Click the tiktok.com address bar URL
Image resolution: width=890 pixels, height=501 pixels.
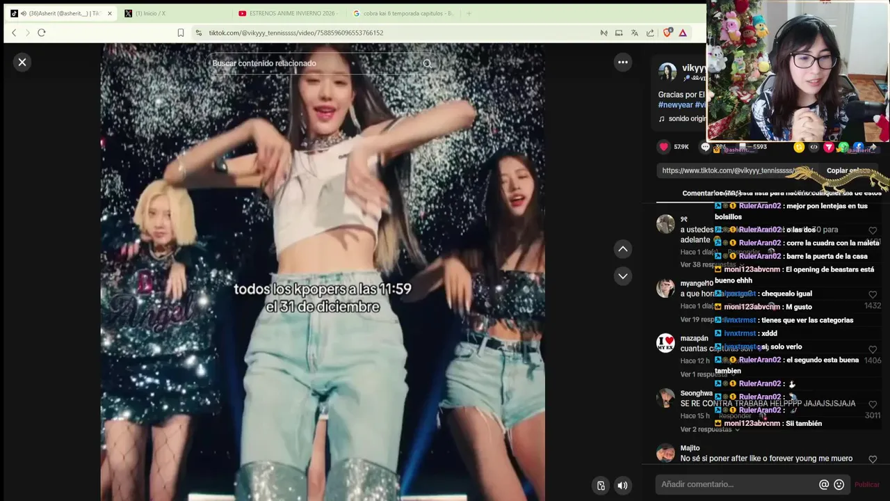[296, 33]
